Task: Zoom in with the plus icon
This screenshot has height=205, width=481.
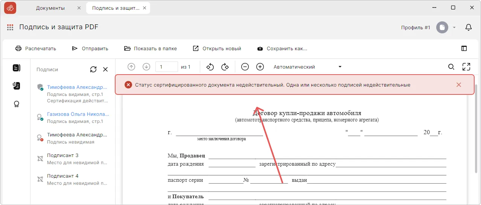Action: tap(260, 67)
